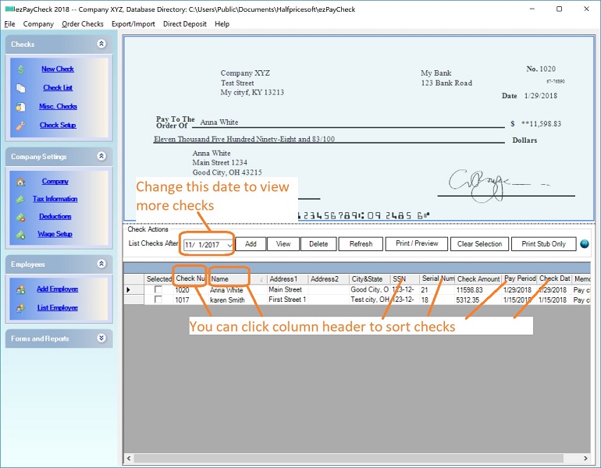Collapse the Company Settings panel
Viewport: 601px width, 468px height.
click(x=101, y=156)
